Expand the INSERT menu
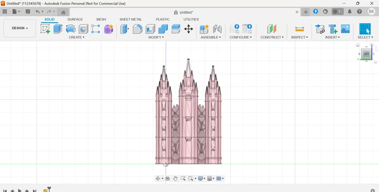Viewport: 379px width, 192px height. 333,37
